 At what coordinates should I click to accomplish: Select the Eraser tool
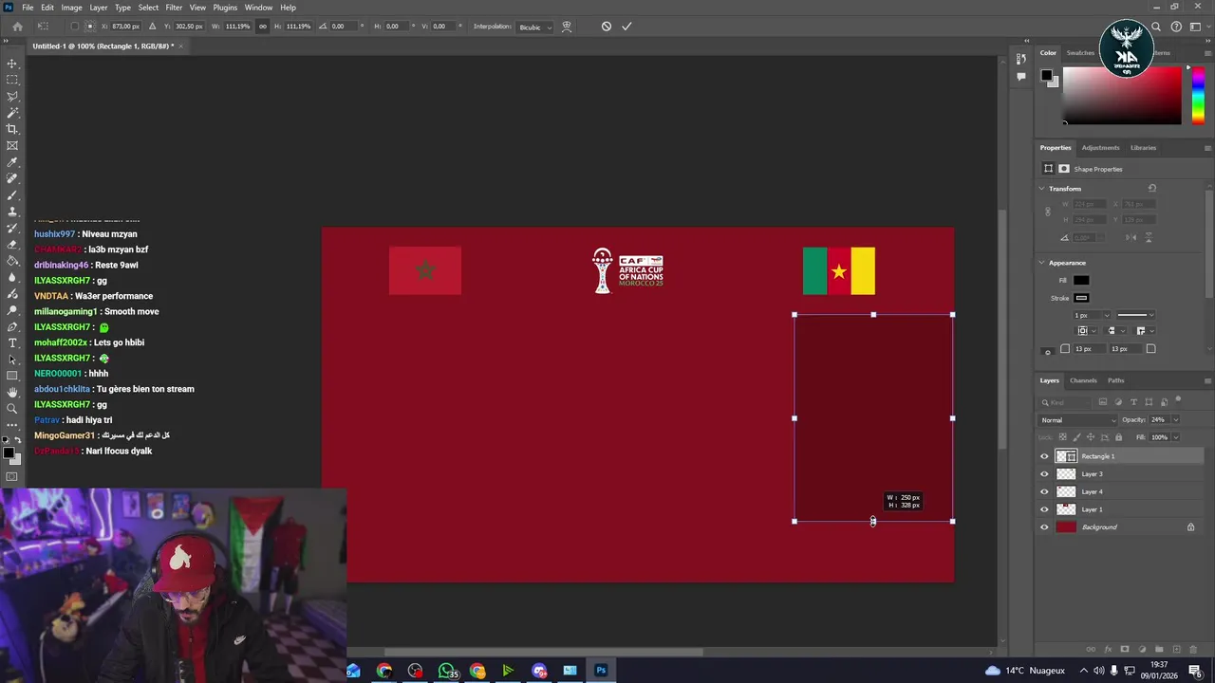click(12, 245)
